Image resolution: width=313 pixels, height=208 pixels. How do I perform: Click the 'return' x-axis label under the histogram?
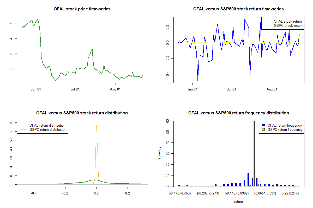238,201
